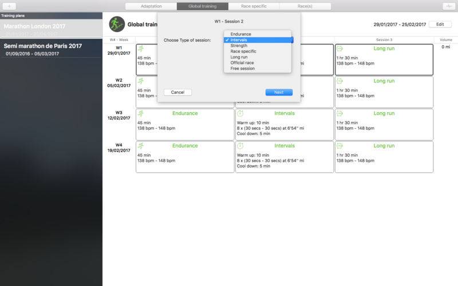Click the Next button in the dialog
Image resolution: width=458 pixels, height=286 pixels.
tap(279, 92)
